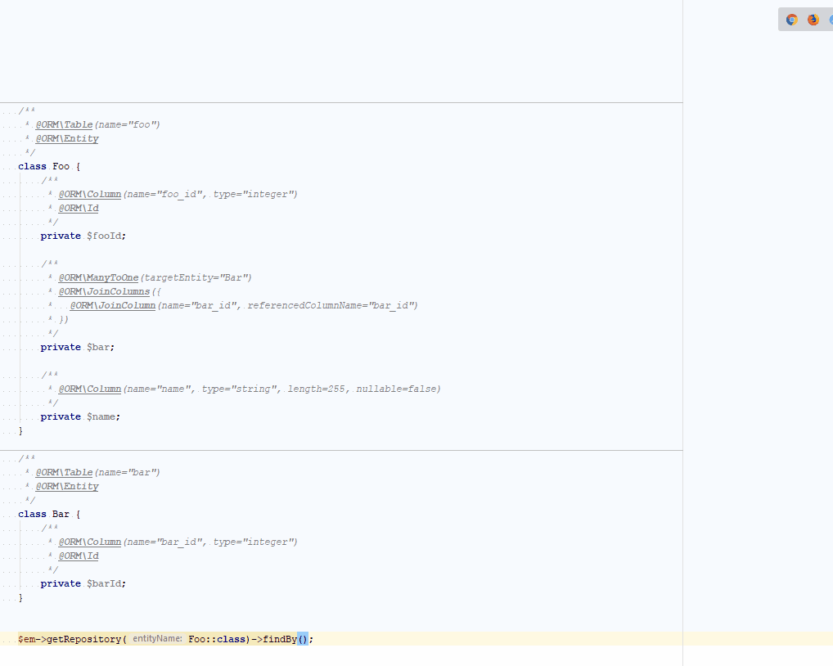Click @ORM\Id annotation above $fooId
Image resolution: width=833 pixels, height=666 pixels.
79,208
